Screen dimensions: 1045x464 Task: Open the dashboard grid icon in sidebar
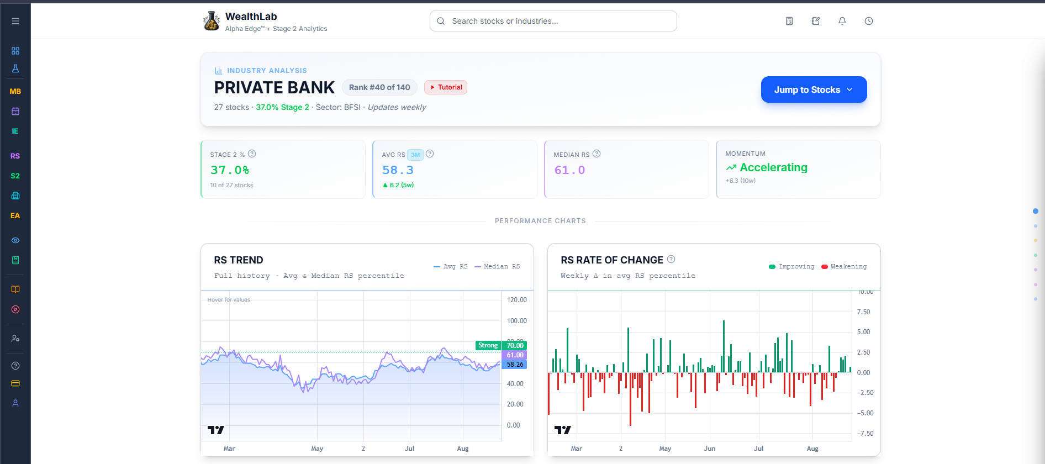tap(15, 51)
